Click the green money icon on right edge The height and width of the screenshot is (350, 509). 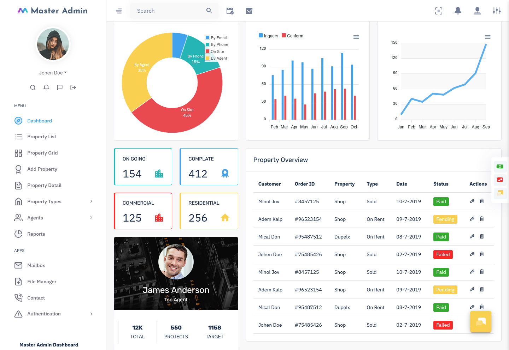[500, 166]
